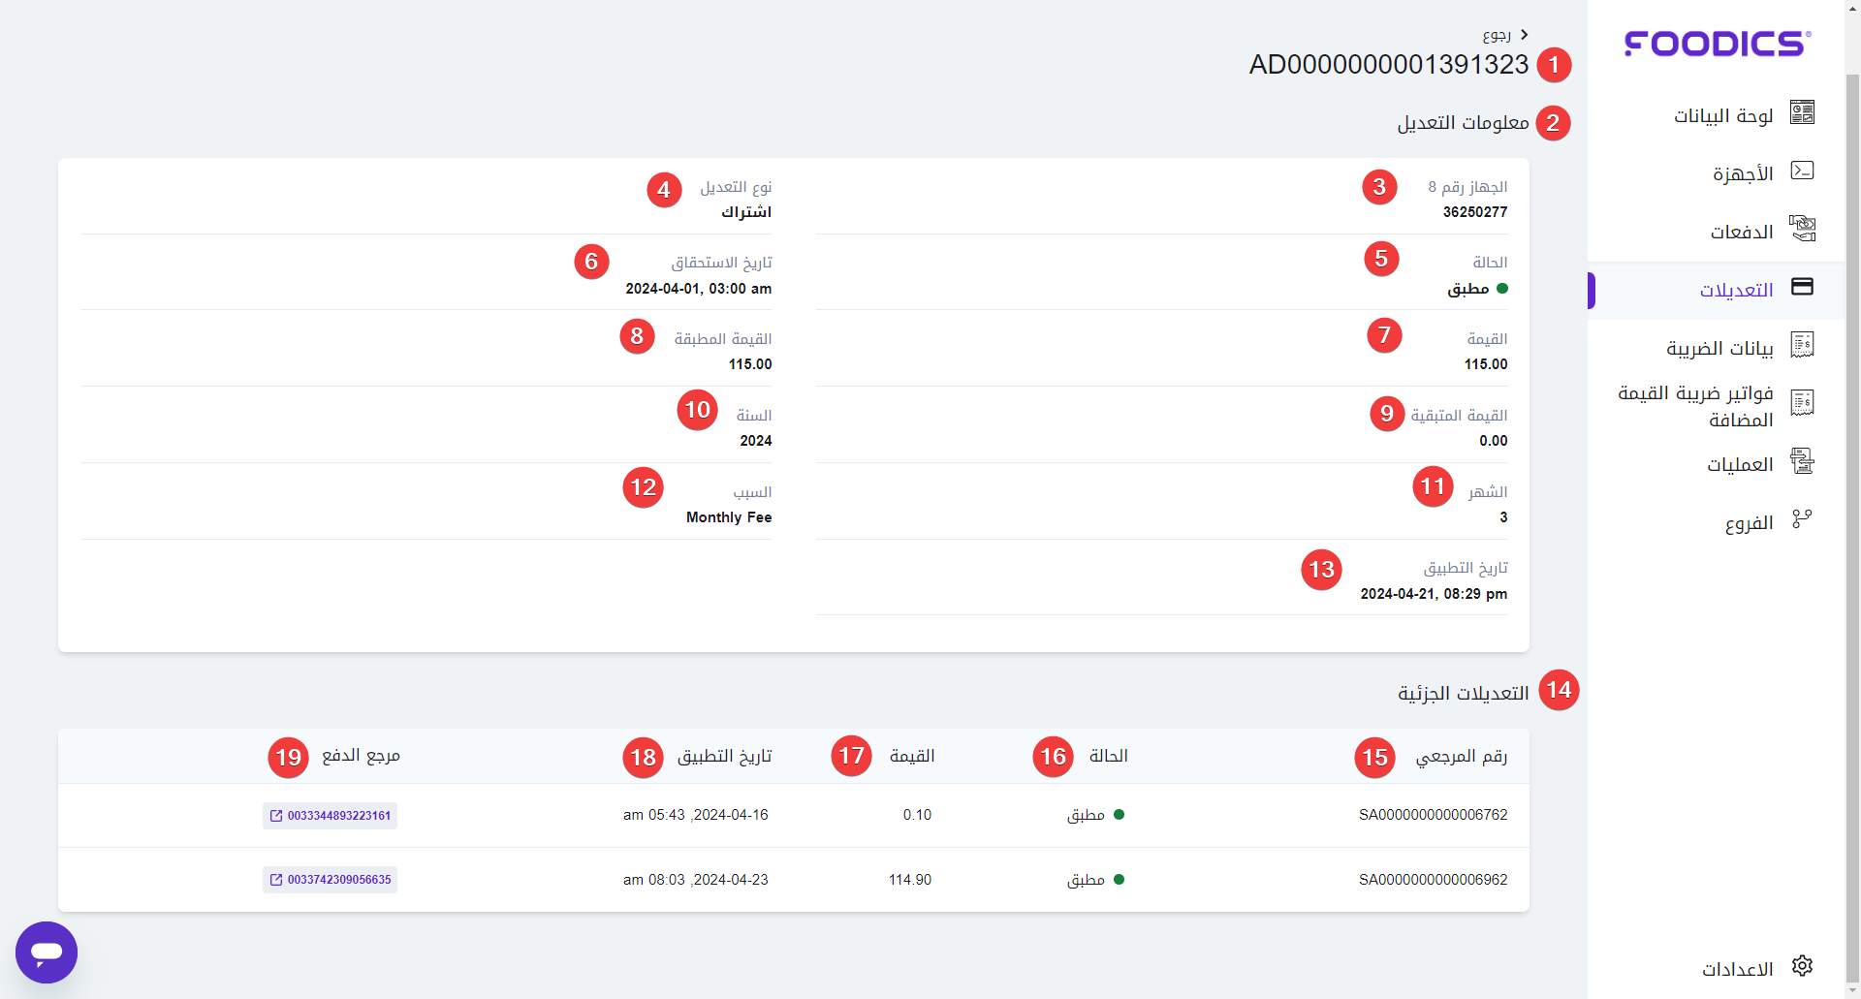Click the adjustments card icon (التعديلات)
1861x999 pixels.
click(x=1802, y=287)
